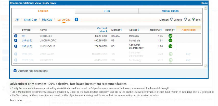This screenshot has height=106, width=218.
Task: Click the green 81 rating badge for Union Pacific
Action: [x=170, y=41]
